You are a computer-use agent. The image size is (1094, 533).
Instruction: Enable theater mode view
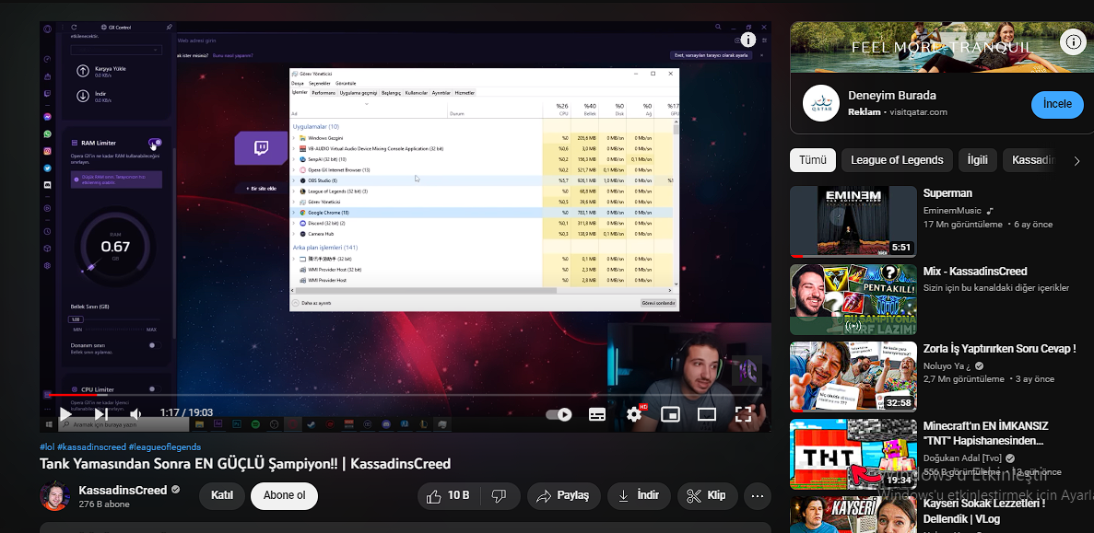707,414
